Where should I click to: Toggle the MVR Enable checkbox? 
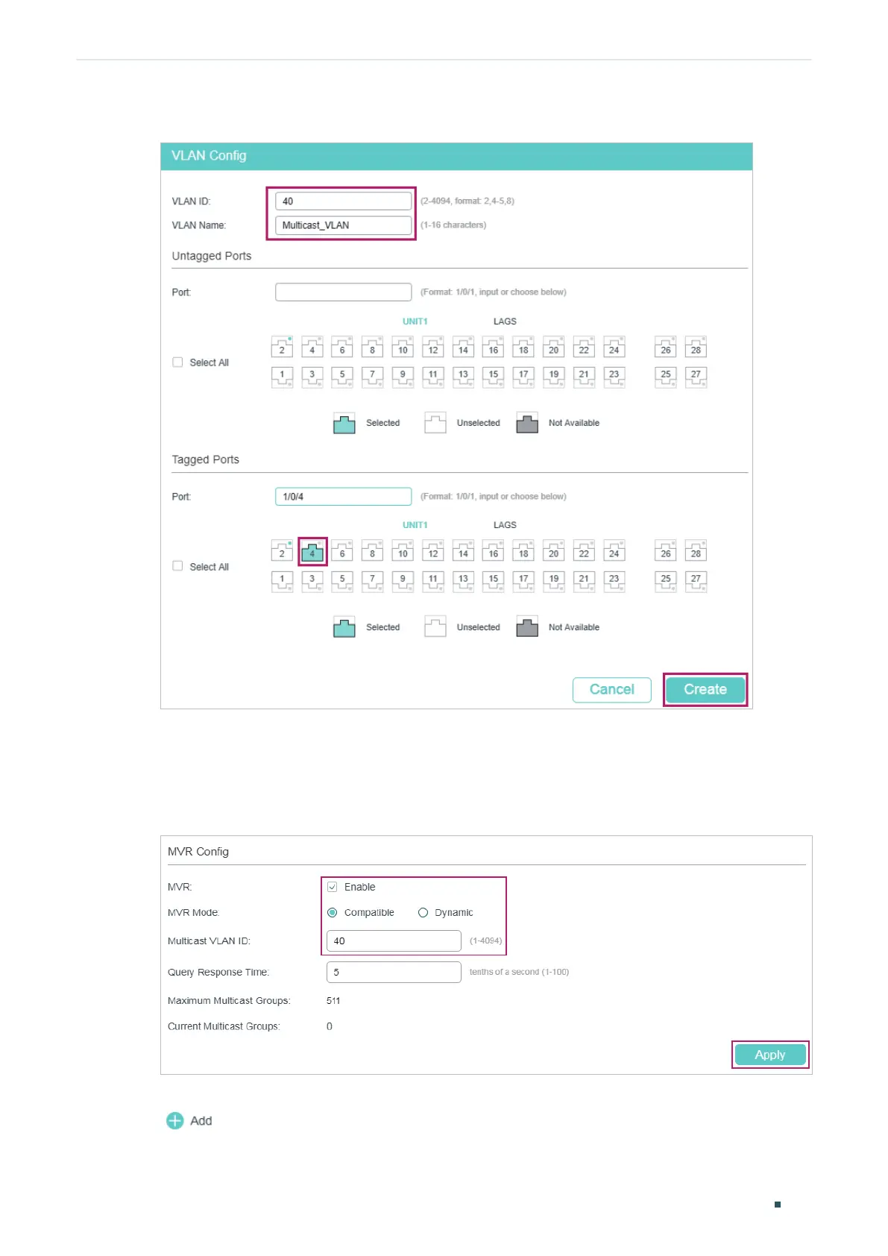click(333, 887)
